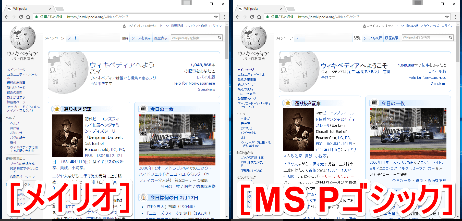The image size is (462, 221).
Task: Open ソースを表示 tab in right window
Action: coord(373,38)
